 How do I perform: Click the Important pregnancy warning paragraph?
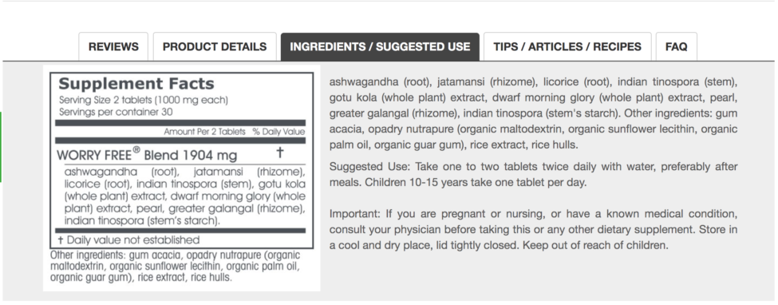533,229
